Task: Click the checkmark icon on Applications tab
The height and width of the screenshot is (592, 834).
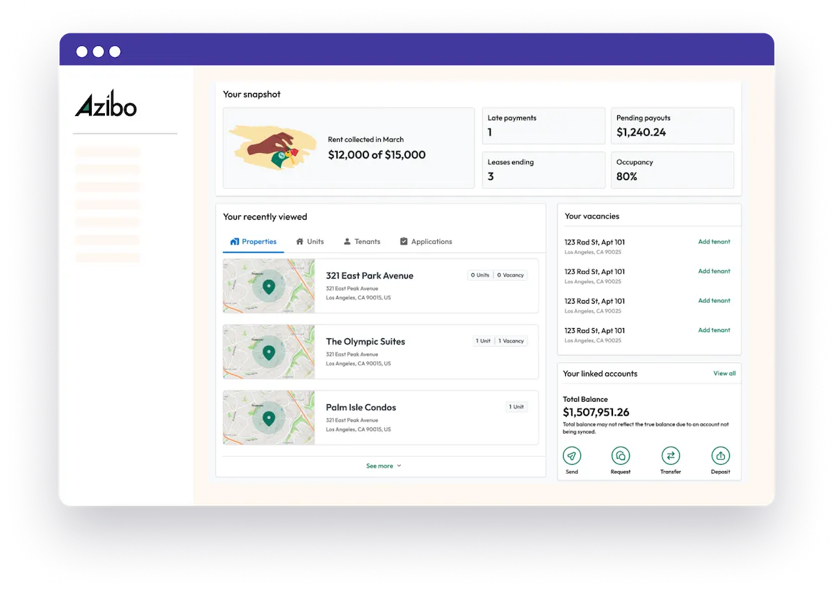Action: tap(404, 241)
